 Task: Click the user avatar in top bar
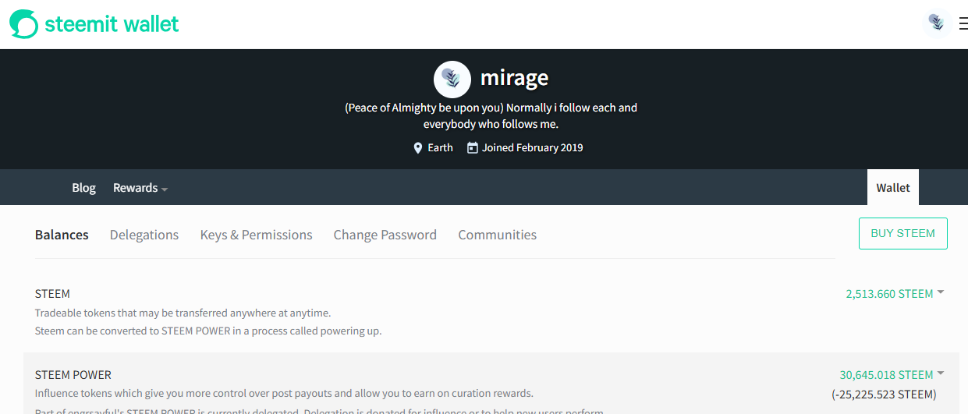pos(936,23)
